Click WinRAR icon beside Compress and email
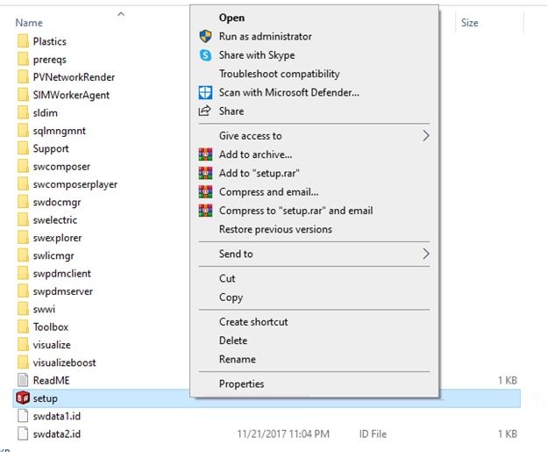The height and width of the screenshot is (452, 547). pyautogui.click(x=205, y=191)
